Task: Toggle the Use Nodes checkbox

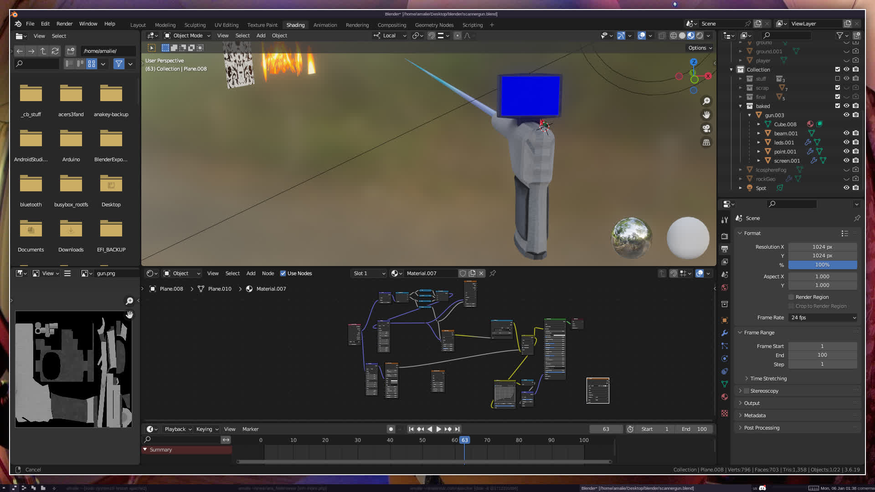Action: click(283, 273)
